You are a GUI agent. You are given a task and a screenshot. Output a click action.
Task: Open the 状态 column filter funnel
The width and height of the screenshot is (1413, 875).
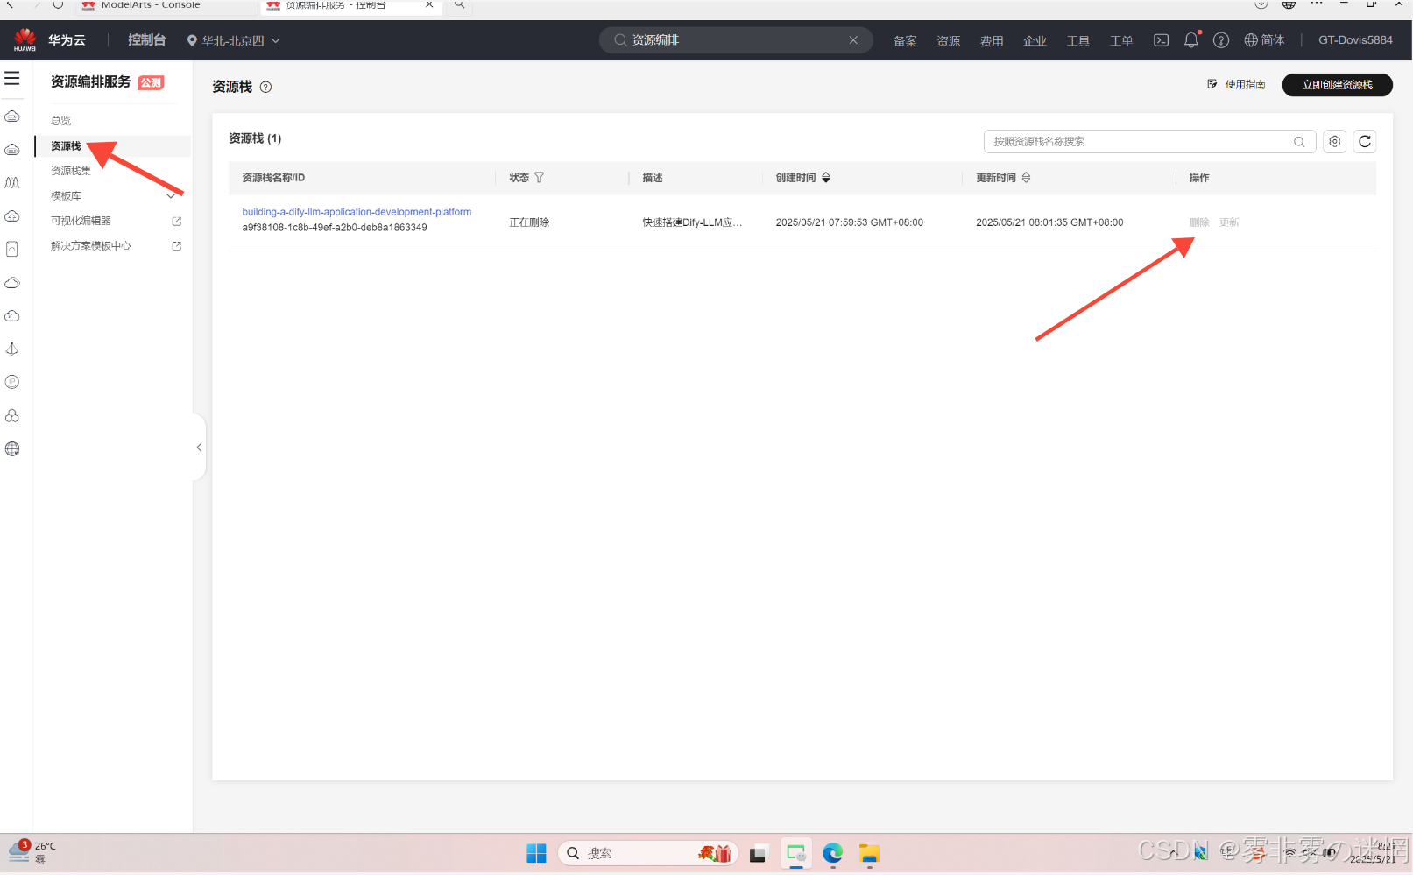pyautogui.click(x=540, y=178)
